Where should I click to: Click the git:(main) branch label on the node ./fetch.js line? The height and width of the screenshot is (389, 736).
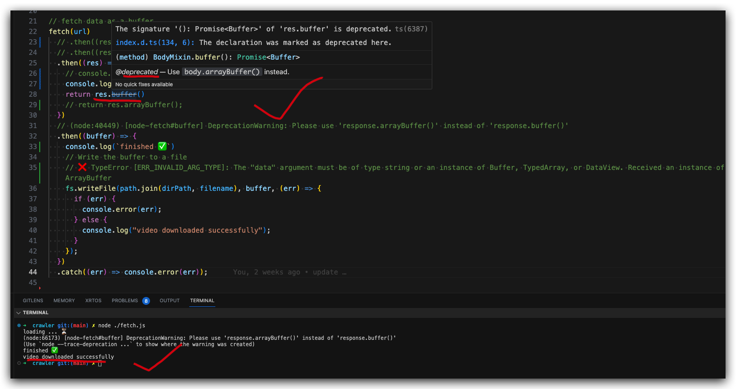tap(73, 325)
